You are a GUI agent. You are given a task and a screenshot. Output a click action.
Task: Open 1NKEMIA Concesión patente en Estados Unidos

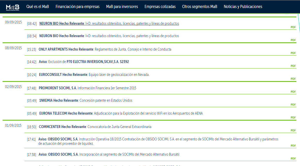pyautogui.click(x=86, y=100)
